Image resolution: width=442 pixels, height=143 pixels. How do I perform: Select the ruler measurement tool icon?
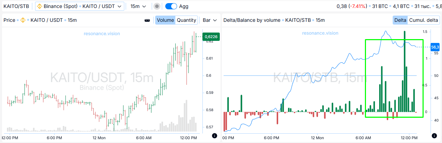pos(147,20)
